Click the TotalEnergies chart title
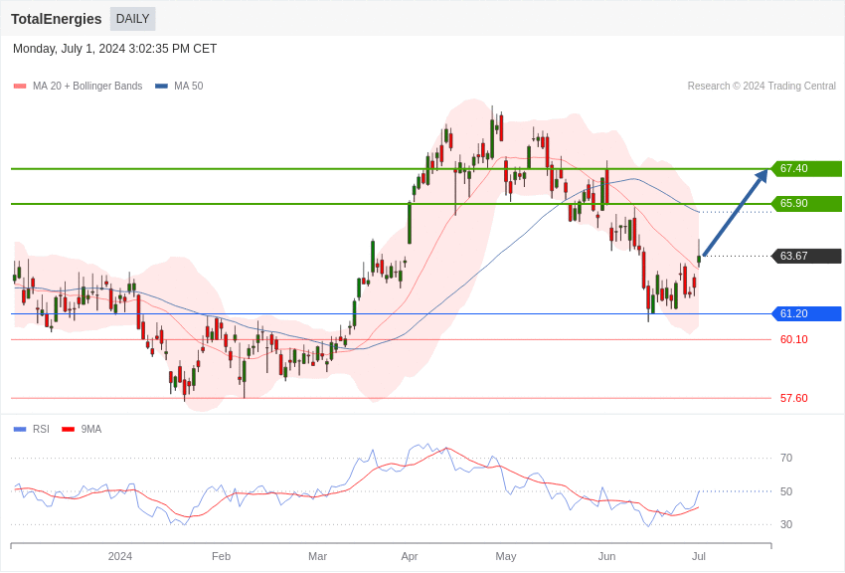Image resolution: width=845 pixels, height=573 pixels. tap(57, 19)
